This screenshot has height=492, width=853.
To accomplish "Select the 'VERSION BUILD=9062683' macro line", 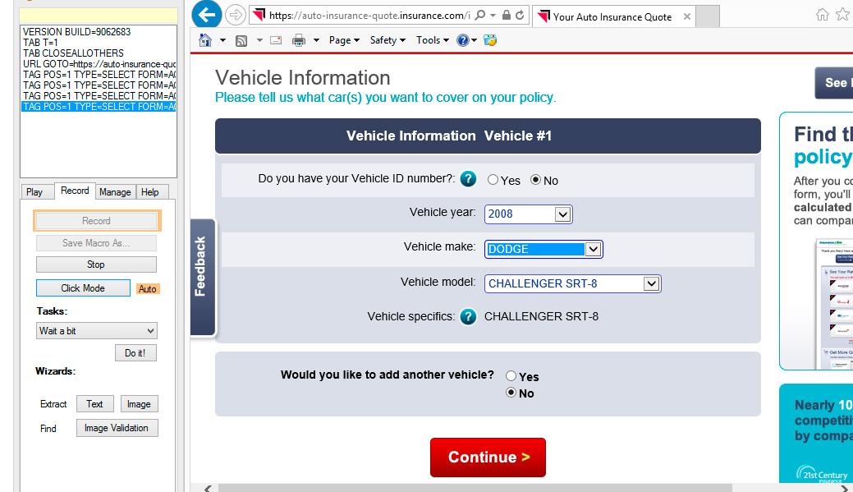I will click(76, 31).
